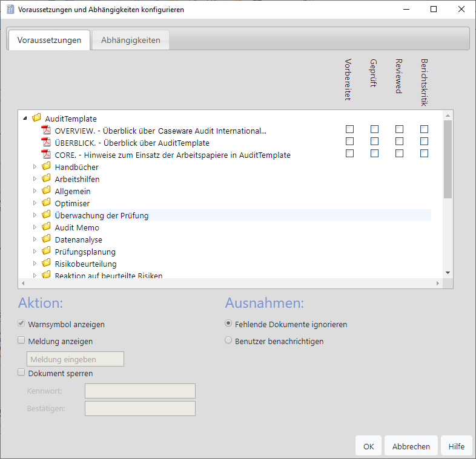Click the Optimiser folder icon
476x459 pixels.
tap(46, 203)
